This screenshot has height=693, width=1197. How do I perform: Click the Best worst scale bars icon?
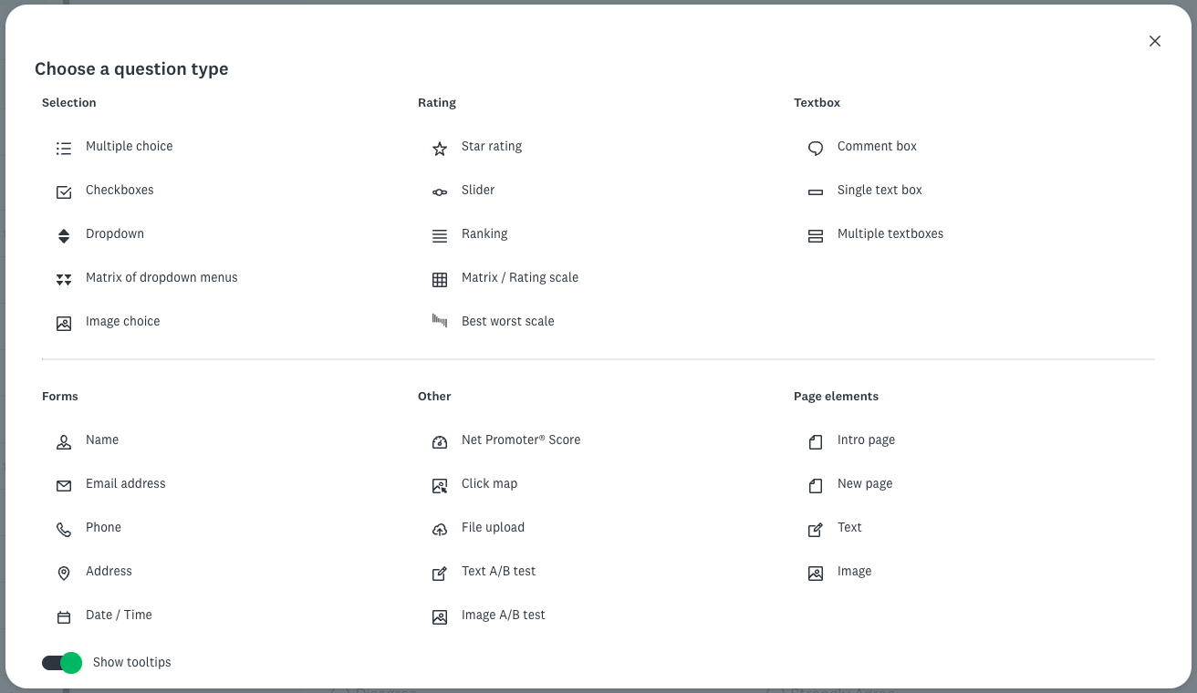pyautogui.click(x=440, y=320)
